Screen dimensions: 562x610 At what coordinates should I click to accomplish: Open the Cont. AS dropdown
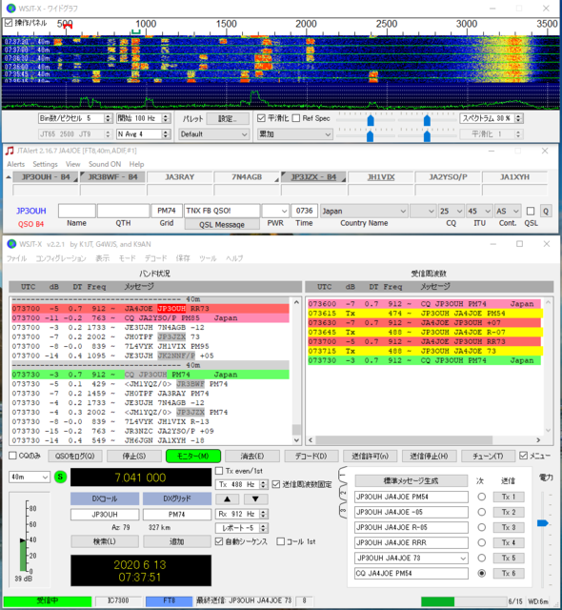point(508,212)
